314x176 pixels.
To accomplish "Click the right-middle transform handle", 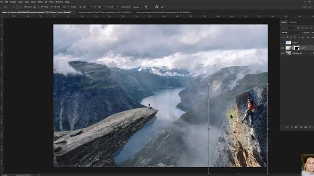I will pos(268,129).
